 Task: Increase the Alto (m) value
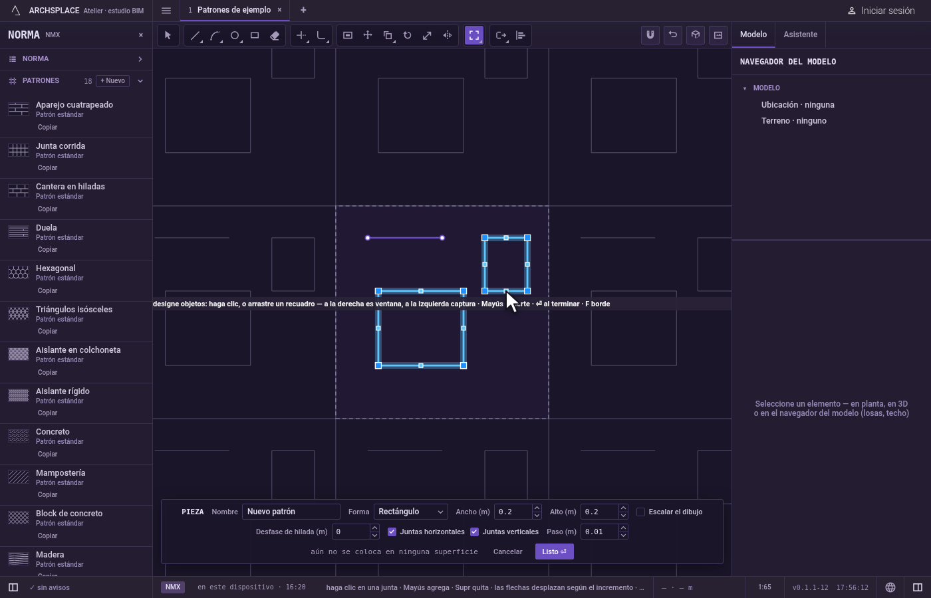[623, 508]
